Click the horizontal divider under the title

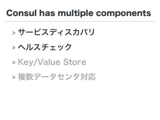click(80, 22)
